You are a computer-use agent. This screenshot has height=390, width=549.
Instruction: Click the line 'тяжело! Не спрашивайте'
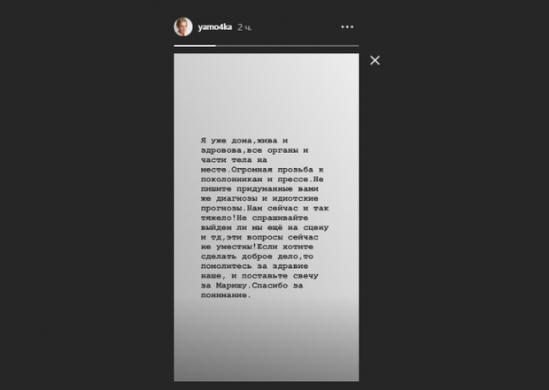coord(254,218)
